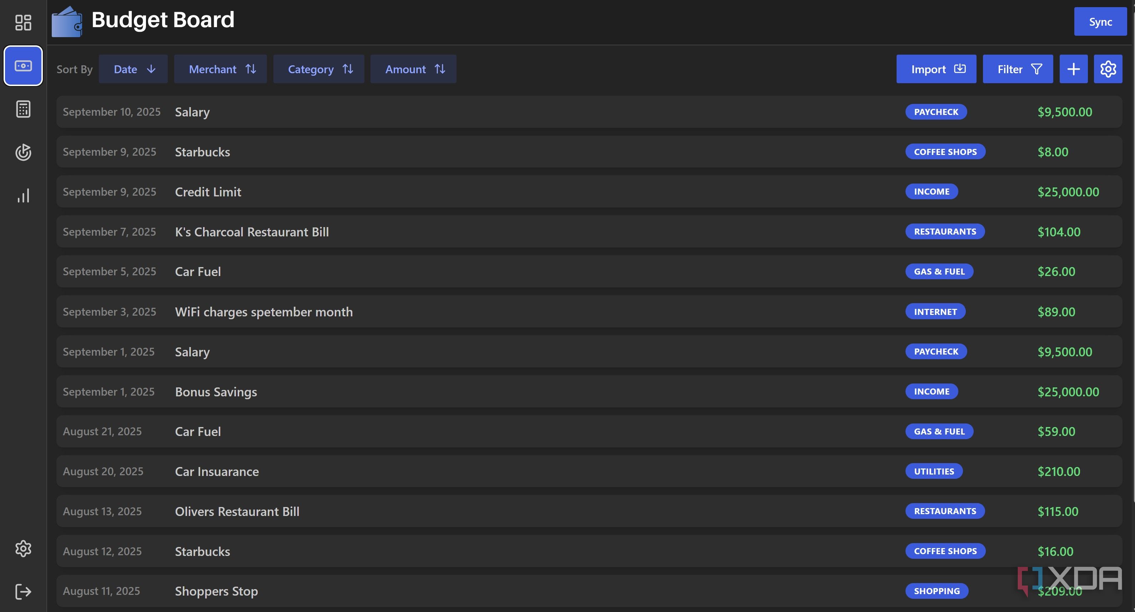The height and width of the screenshot is (612, 1135).
Task: Click the date September 3, 2025
Action: (x=109, y=311)
